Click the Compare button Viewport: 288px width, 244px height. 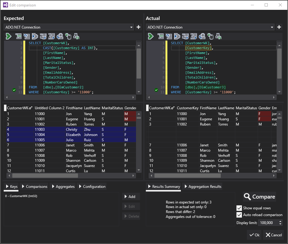[x=259, y=197]
